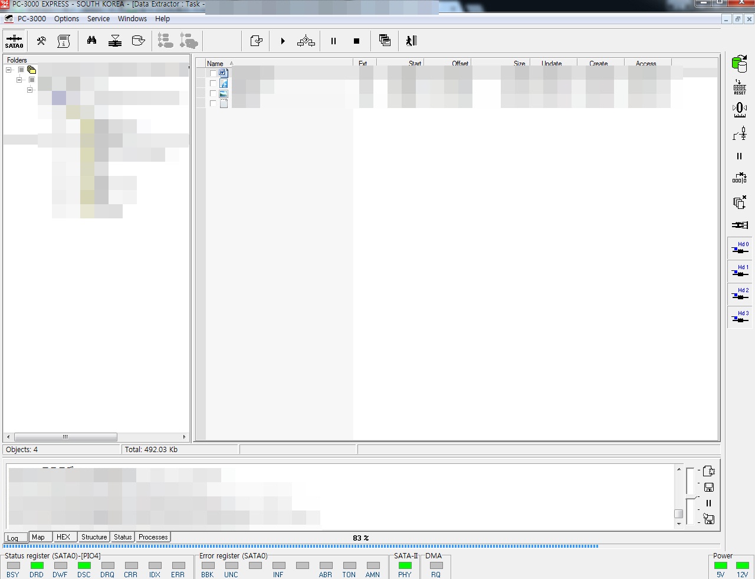Click the exit running-man toolbar icon

click(x=411, y=41)
